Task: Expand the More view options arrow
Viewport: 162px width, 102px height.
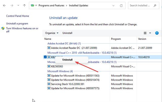Action: click(150, 33)
